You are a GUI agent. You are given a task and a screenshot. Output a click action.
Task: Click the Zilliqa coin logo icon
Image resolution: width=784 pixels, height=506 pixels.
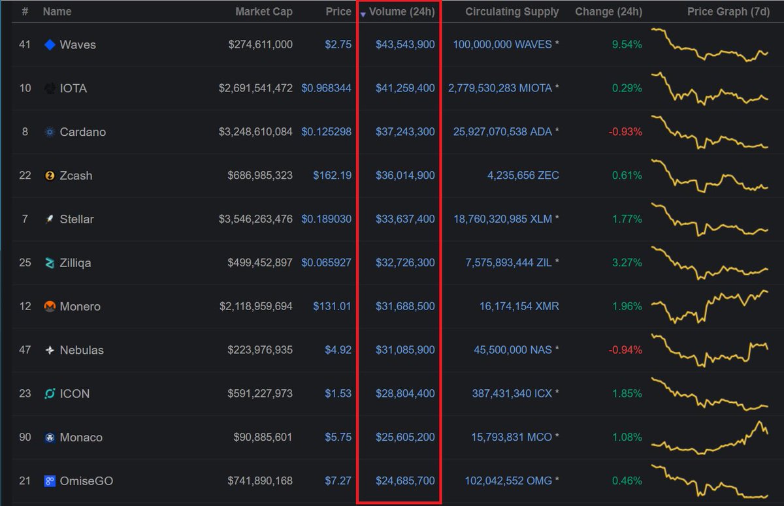pyautogui.click(x=50, y=263)
